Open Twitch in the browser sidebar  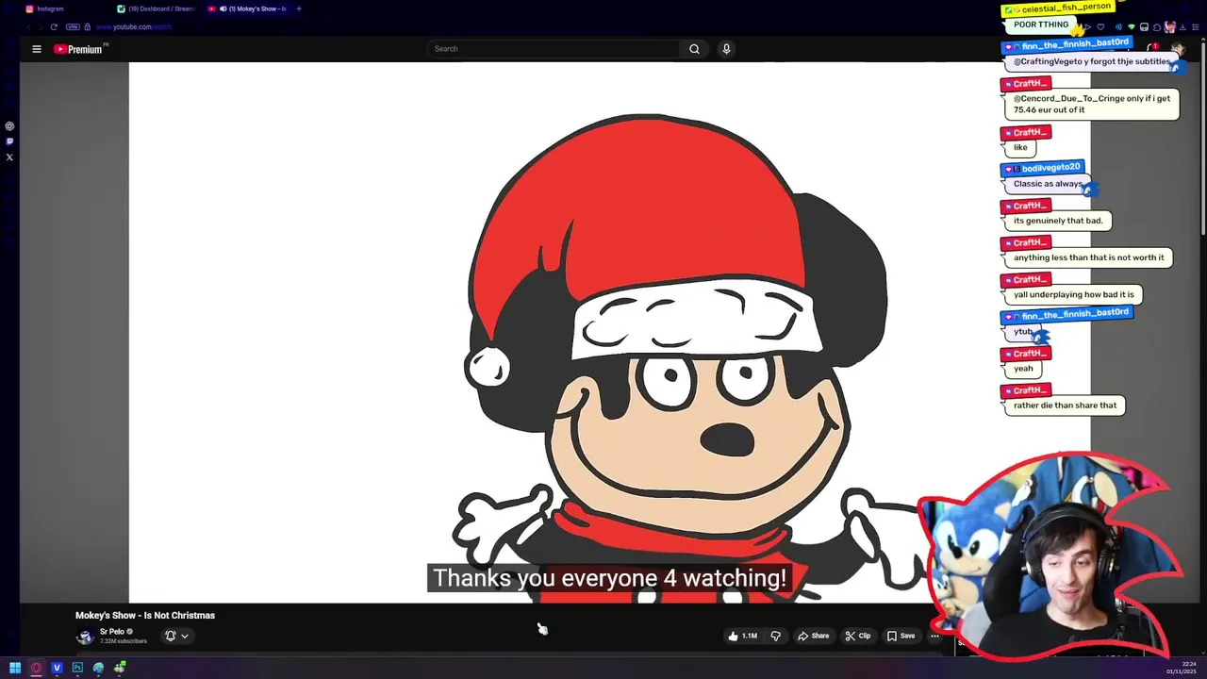coord(9,141)
